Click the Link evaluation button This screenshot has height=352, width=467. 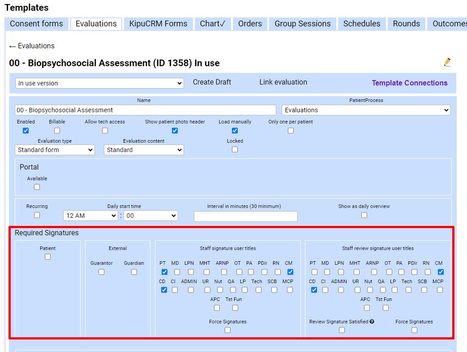(x=283, y=82)
